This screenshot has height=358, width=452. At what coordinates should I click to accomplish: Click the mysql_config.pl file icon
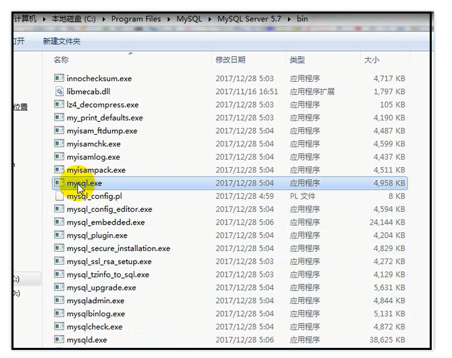point(59,196)
